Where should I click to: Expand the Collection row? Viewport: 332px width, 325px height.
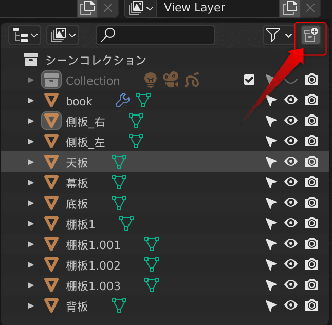(x=31, y=80)
